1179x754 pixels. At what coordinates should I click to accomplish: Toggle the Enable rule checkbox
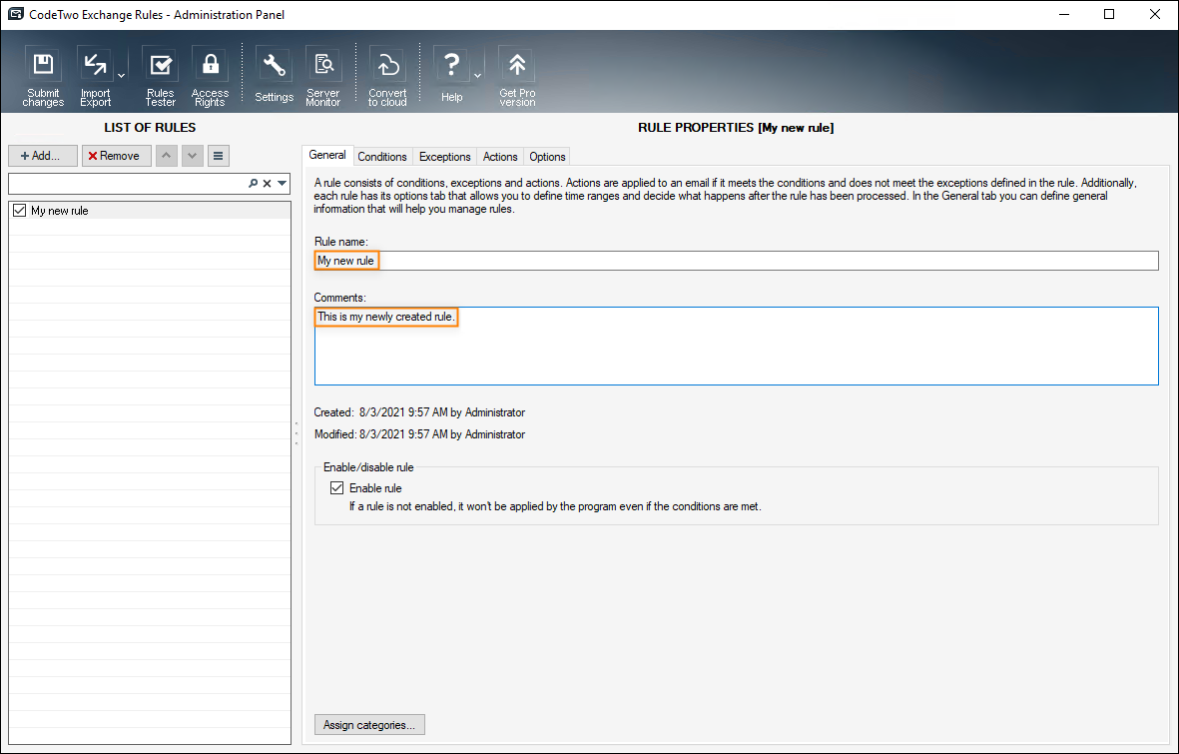click(x=336, y=487)
